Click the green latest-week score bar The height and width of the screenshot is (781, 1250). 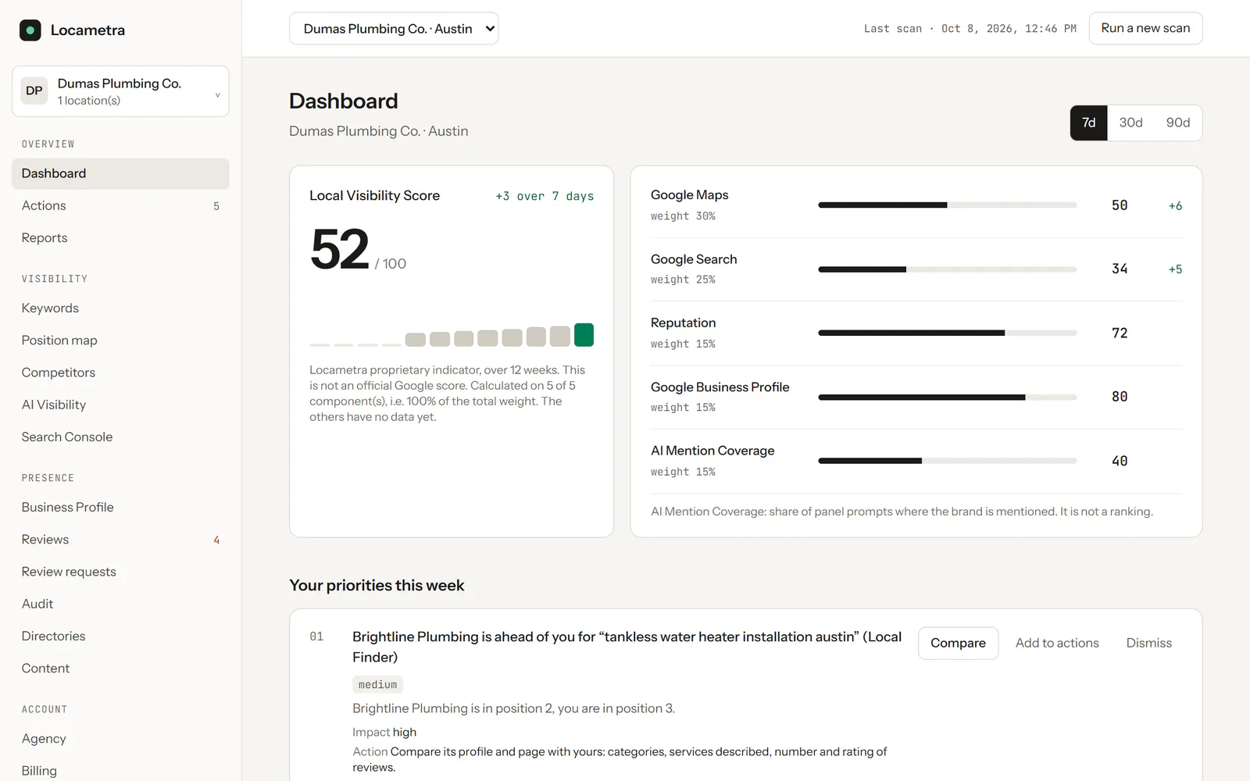584,335
